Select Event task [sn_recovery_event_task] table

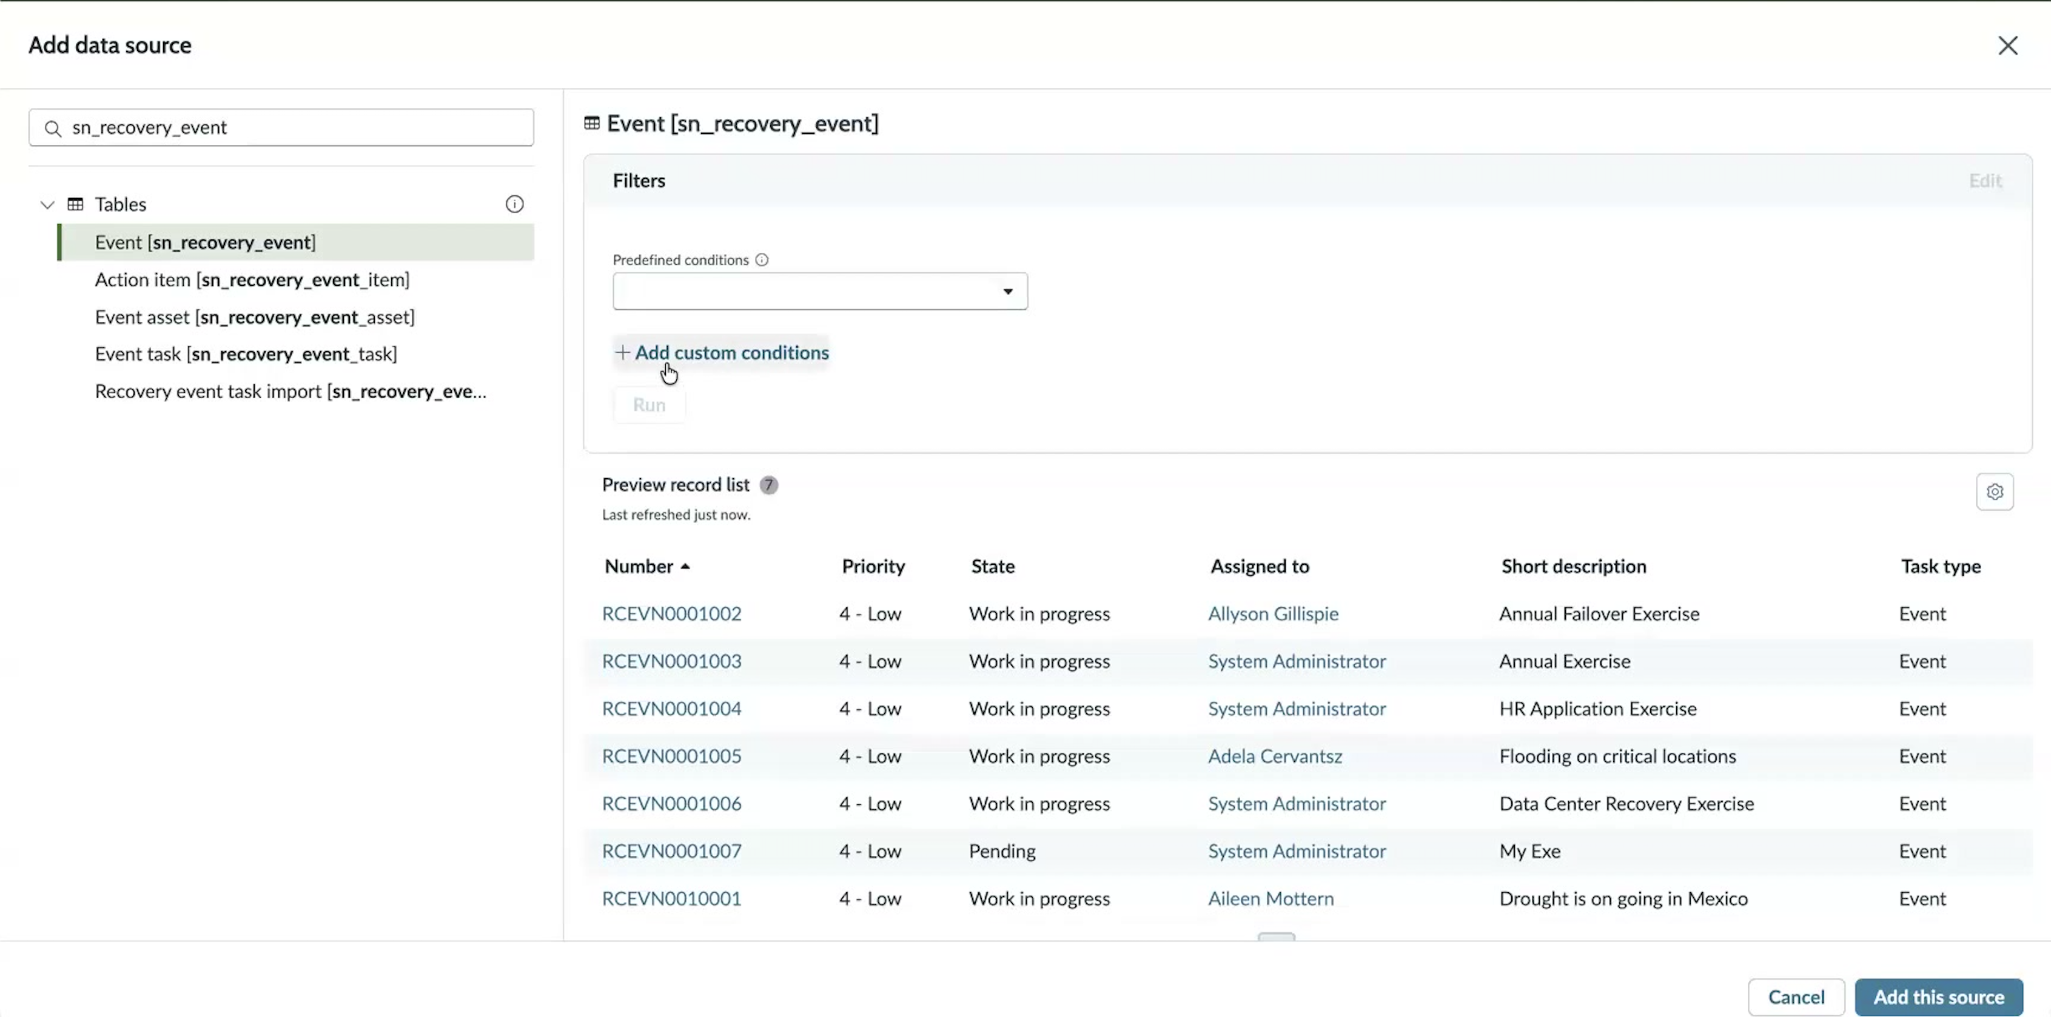[245, 354]
